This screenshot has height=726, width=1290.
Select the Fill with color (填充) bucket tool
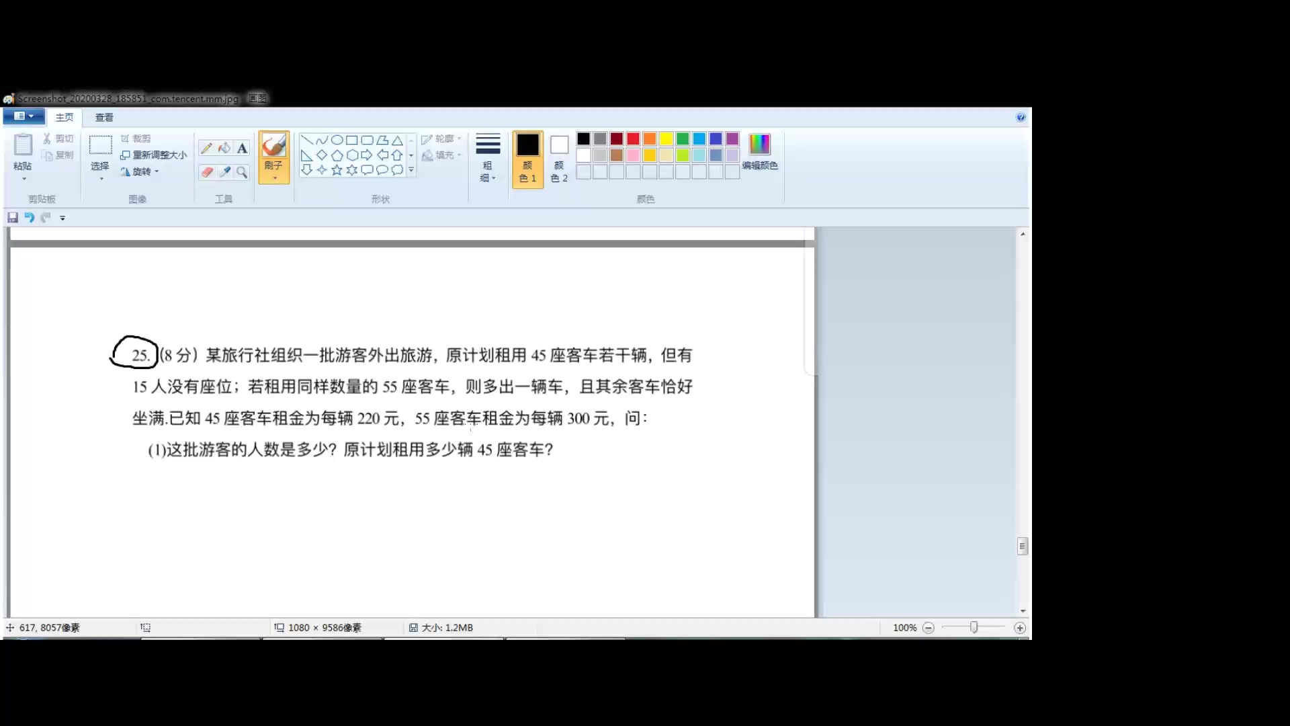224,148
